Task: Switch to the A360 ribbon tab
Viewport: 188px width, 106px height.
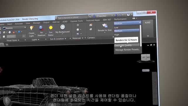Action: [x=65, y=21]
